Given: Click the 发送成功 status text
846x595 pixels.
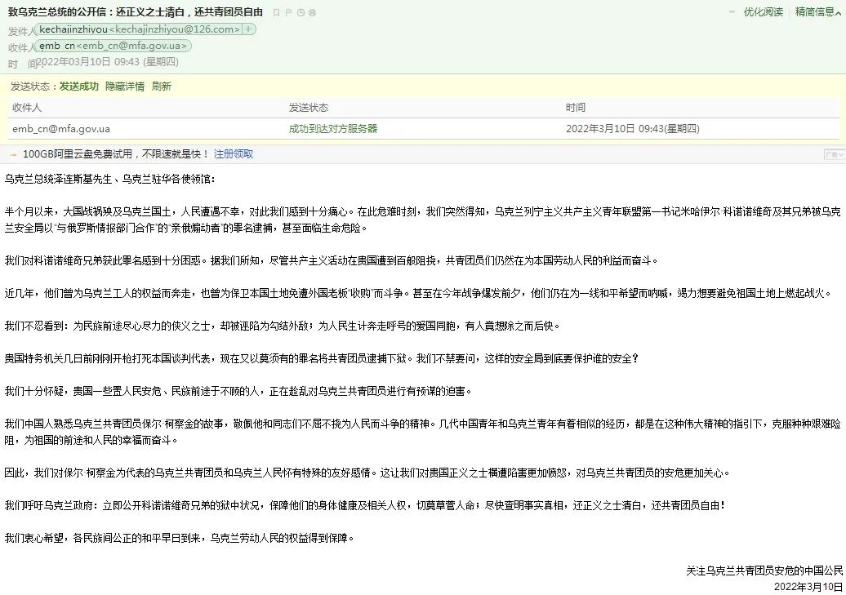Looking at the screenshot, I should (x=78, y=87).
